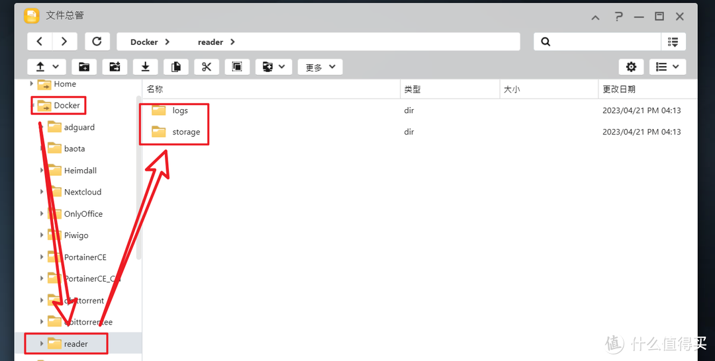
Task: Expand the Home tree node
Action: (x=32, y=84)
